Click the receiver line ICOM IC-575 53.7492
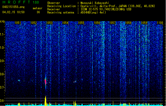The image size is (166, 106). 106,9
